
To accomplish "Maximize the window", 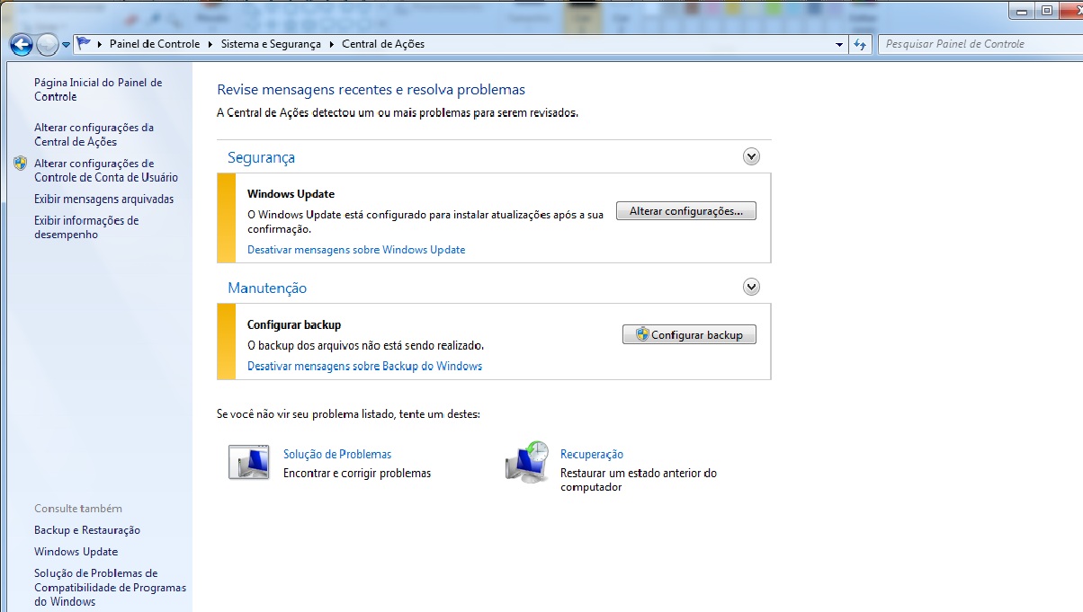I will pos(1045,11).
